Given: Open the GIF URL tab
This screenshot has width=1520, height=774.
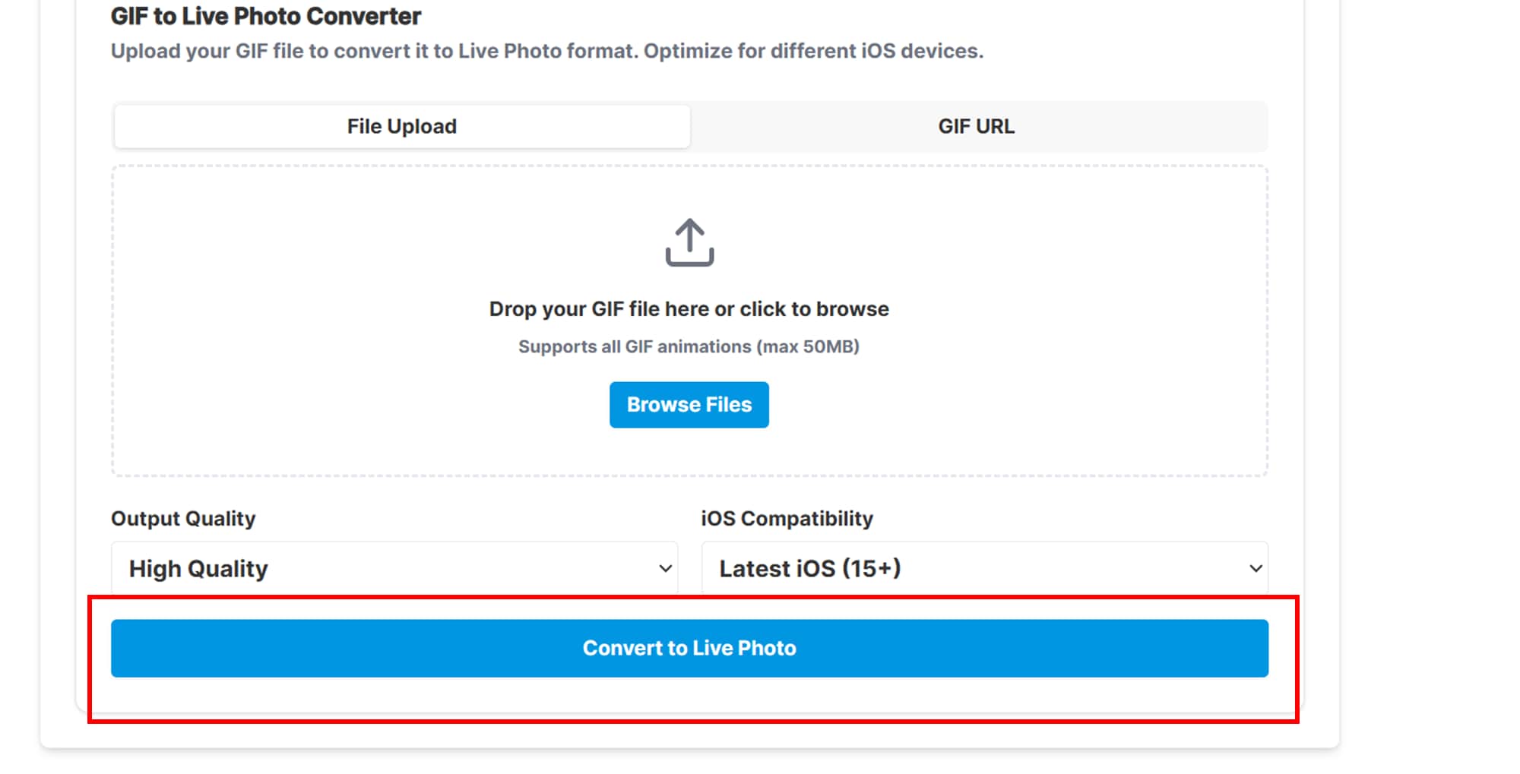Looking at the screenshot, I should click(976, 126).
